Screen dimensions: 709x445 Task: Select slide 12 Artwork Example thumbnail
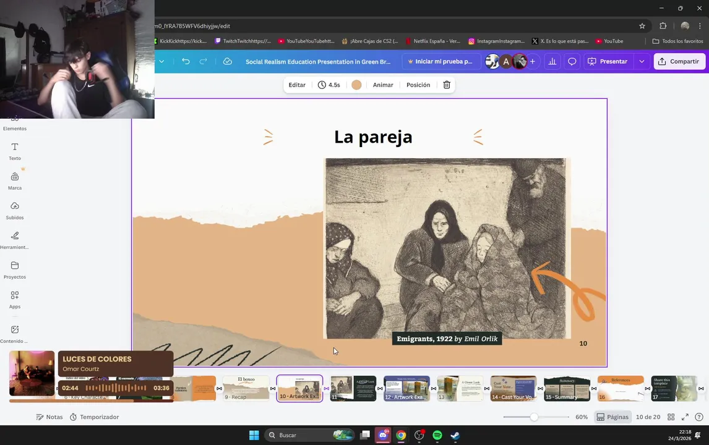click(406, 389)
